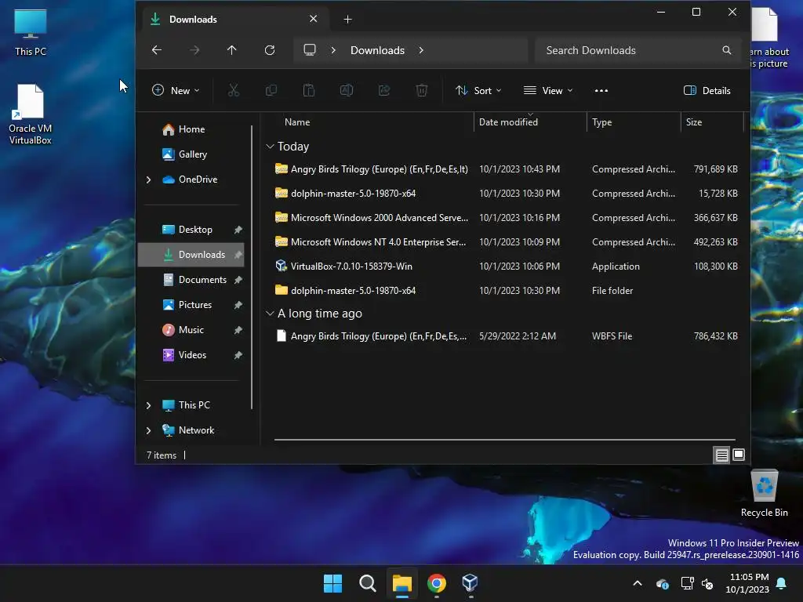Viewport: 803px width, 602px height.
Task: Go back with the back arrow
Action: 157,50
